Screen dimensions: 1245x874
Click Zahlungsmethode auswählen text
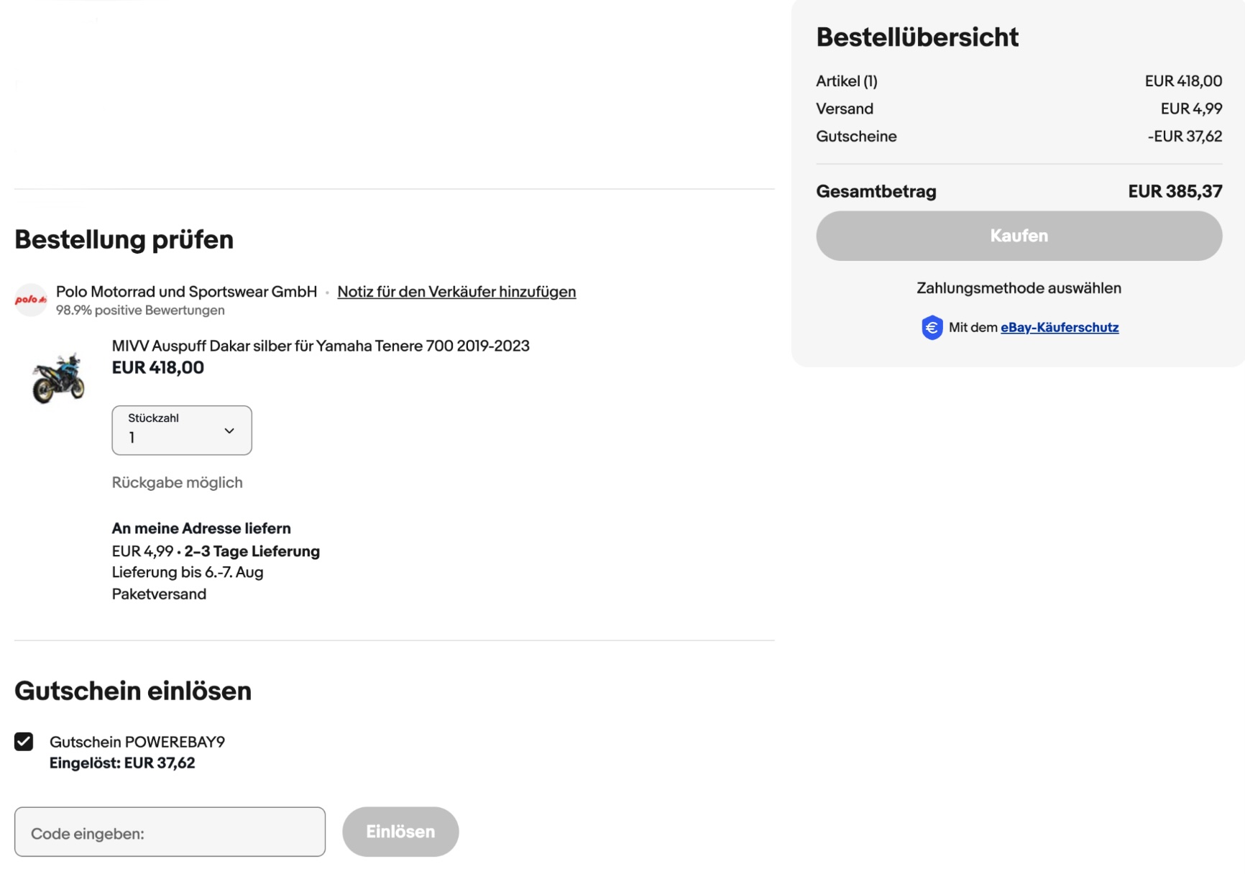pyautogui.click(x=1019, y=288)
